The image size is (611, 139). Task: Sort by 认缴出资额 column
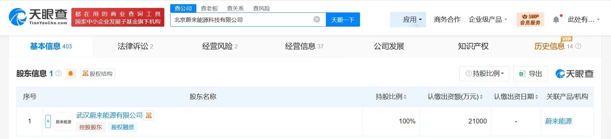point(481,97)
